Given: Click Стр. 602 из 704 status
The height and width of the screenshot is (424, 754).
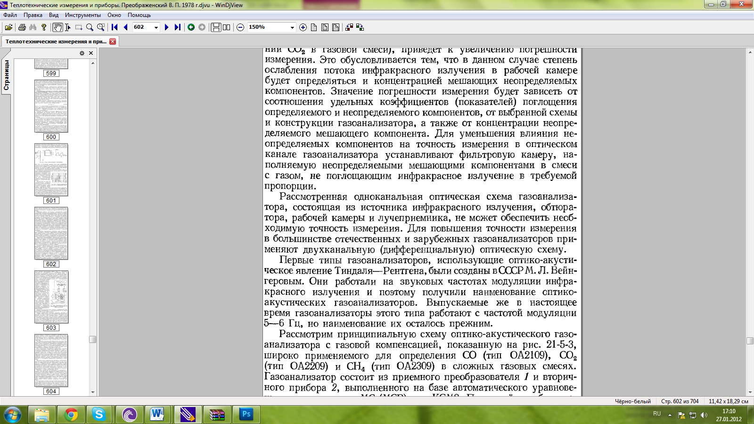Looking at the screenshot, I should point(680,401).
